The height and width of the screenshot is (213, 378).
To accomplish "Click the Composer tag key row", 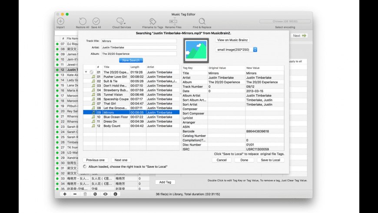I will [x=233, y=109].
